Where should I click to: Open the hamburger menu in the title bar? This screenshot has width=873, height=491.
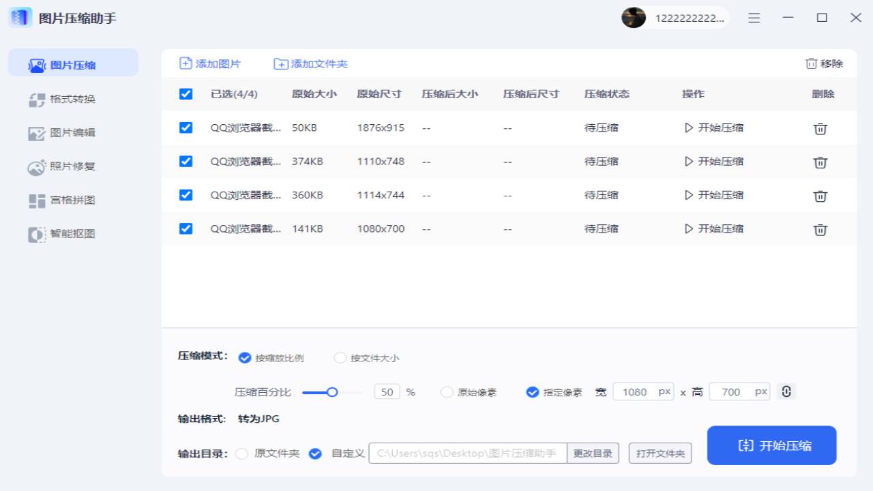(x=754, y=18)
